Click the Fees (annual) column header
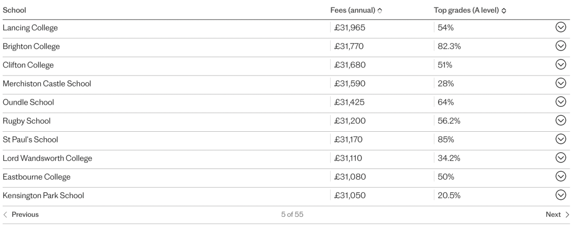Viewport: 575px width, 229px height. pos(353,10)
